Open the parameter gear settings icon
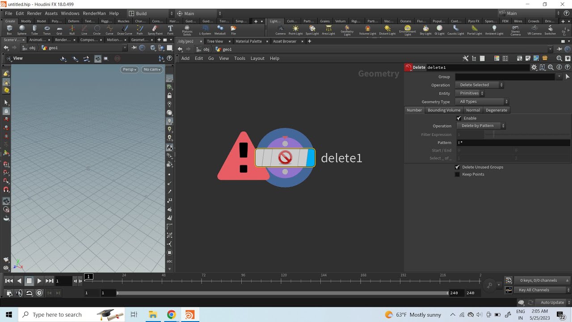The height and width of the screenshot is (322, 572). tap(534, 68)
